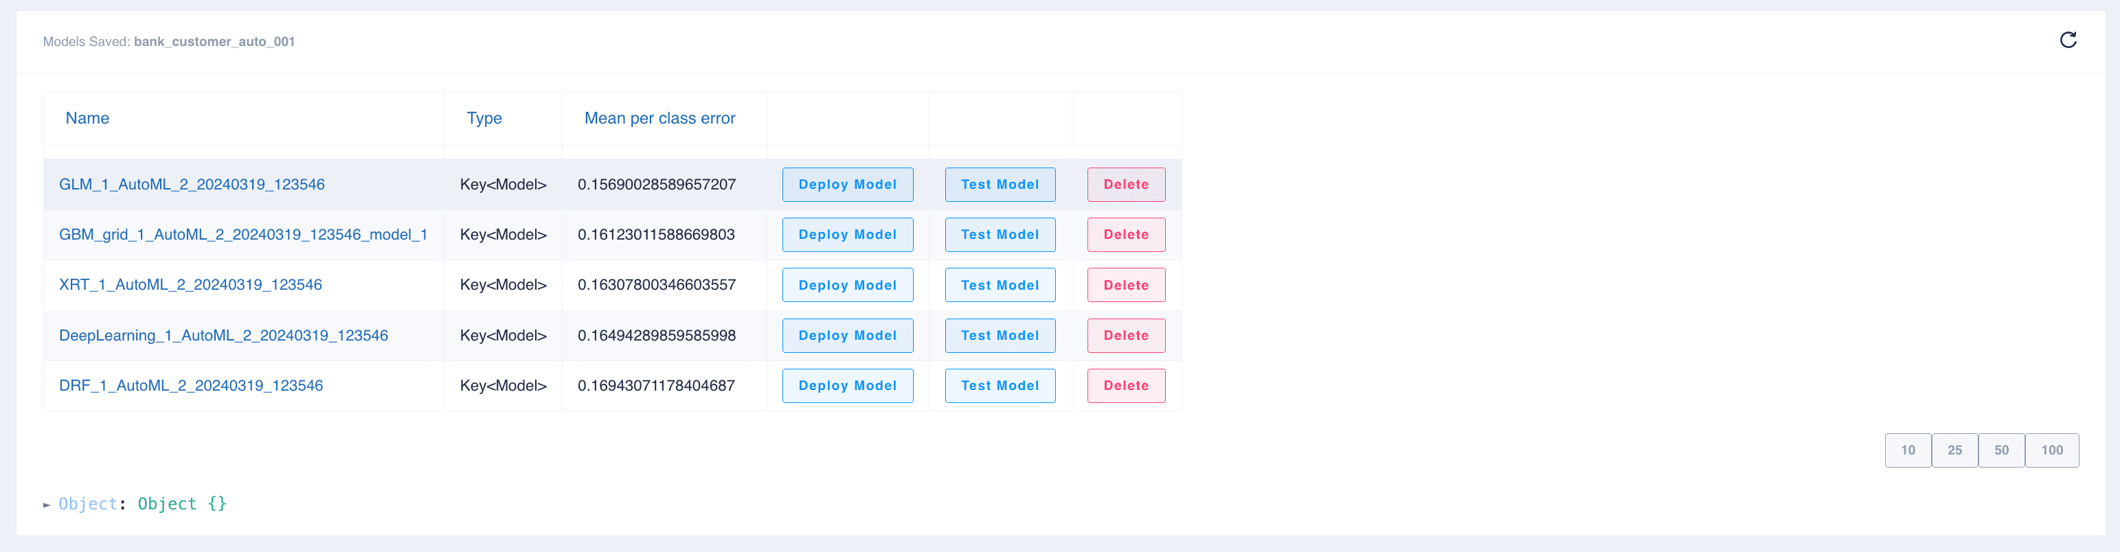Sort by the Name column header
The width and height of the screenshot is (2120, 552).
pyautogui.click(x=87, y=117)
